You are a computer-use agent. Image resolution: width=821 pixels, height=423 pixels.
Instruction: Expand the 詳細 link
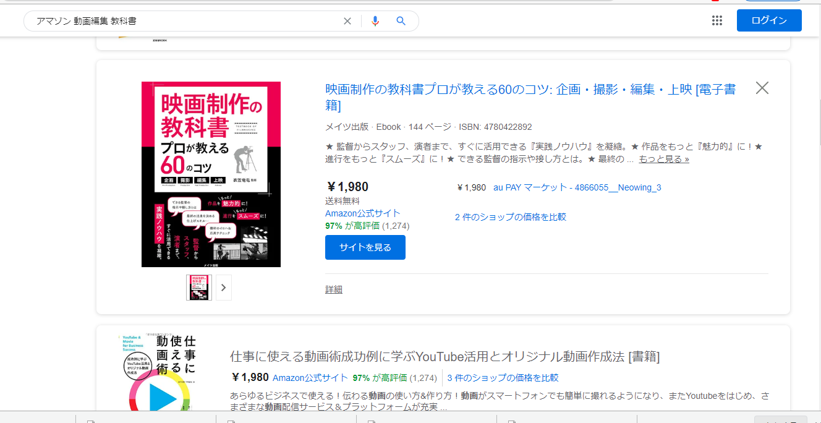(x=334, y=289)
